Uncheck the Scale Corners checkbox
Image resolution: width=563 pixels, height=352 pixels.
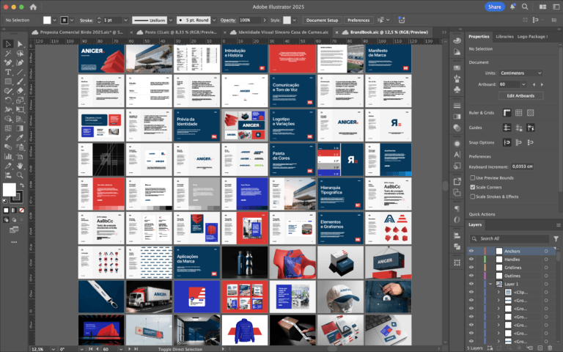pyautogui.click(x=473, y=187)
